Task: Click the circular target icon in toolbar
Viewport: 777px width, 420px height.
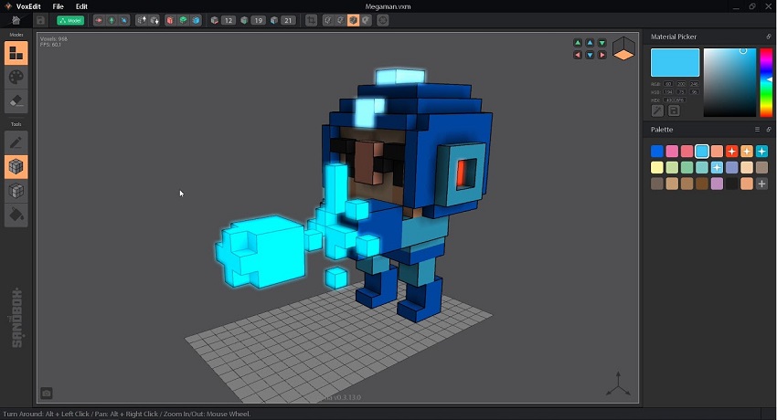Action: point(382,20)
